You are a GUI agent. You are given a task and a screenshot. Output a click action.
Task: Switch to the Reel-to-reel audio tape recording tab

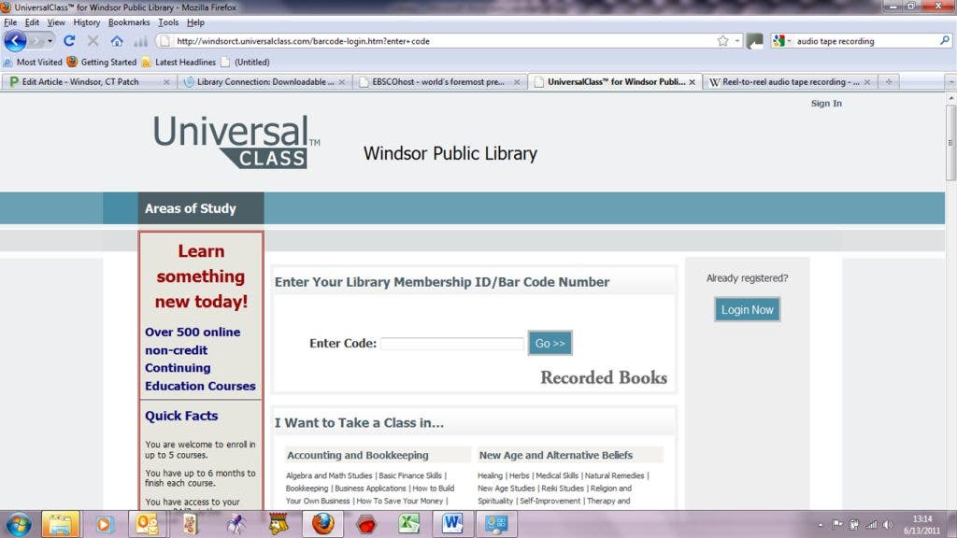(791, 82)
